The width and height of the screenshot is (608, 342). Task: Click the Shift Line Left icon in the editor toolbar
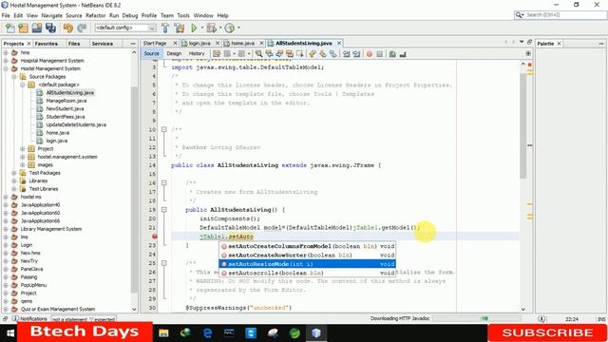pyautogui.click(x=346, y=54)
